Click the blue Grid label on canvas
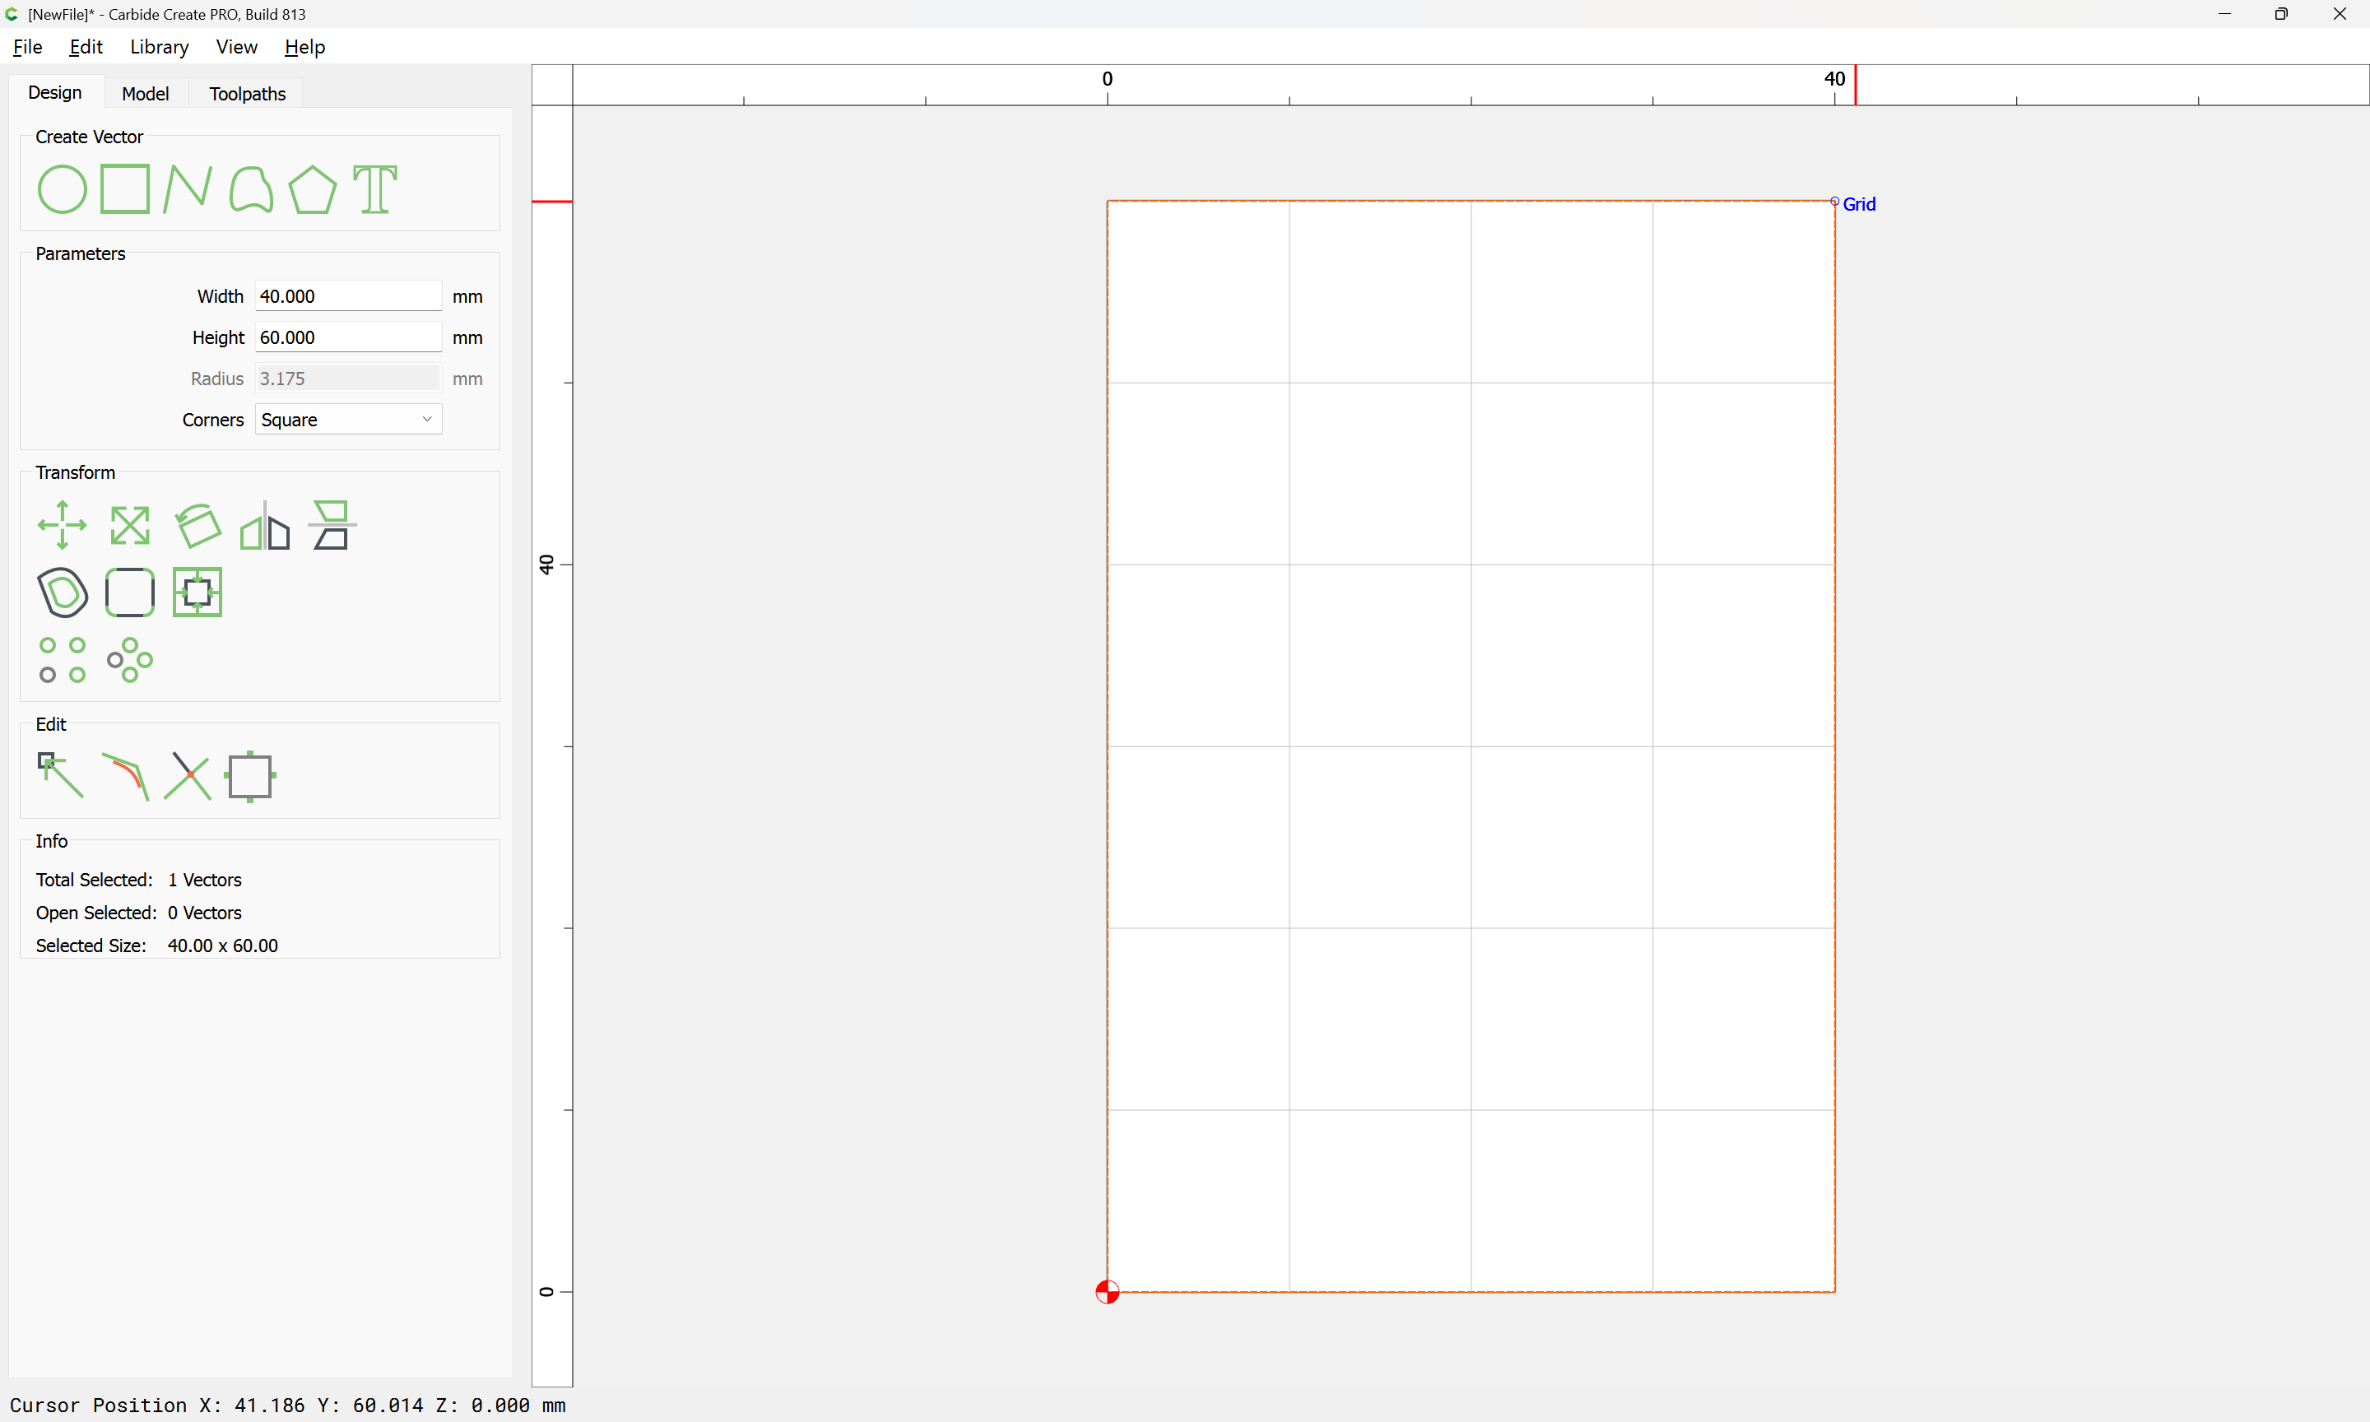2370x1422 pixels. click(1860, 204)
